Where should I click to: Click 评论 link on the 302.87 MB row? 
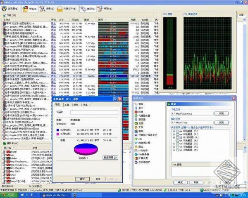pyautogui.click(x=53, y=24)
